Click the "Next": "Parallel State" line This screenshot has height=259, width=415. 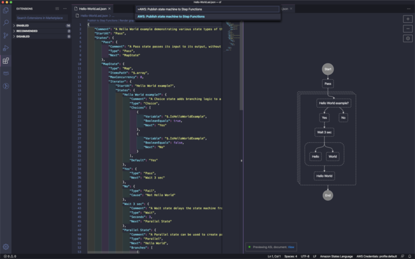coord(150,222)
